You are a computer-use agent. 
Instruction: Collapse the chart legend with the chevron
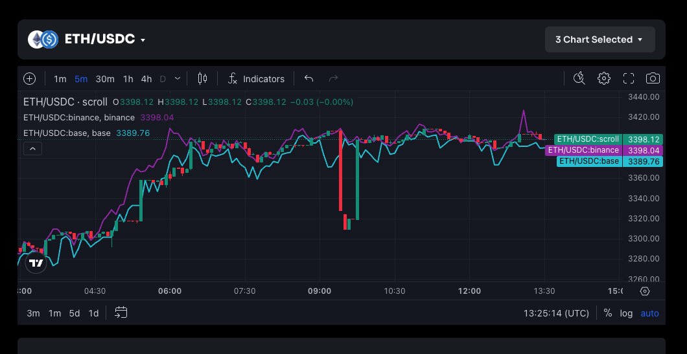tap(32, 149)
